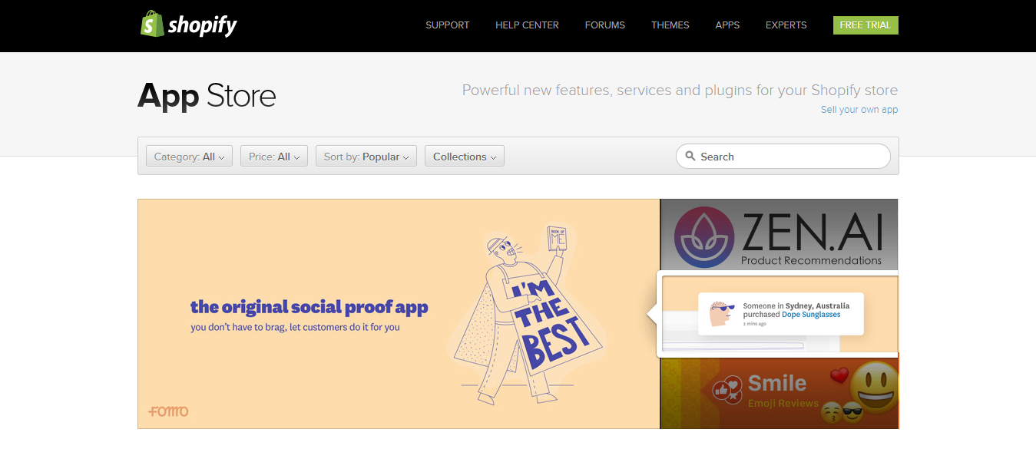1036x449 pixels.
Task: Click the Shopify shopping bag logo icon
Action: coord(151,24)
